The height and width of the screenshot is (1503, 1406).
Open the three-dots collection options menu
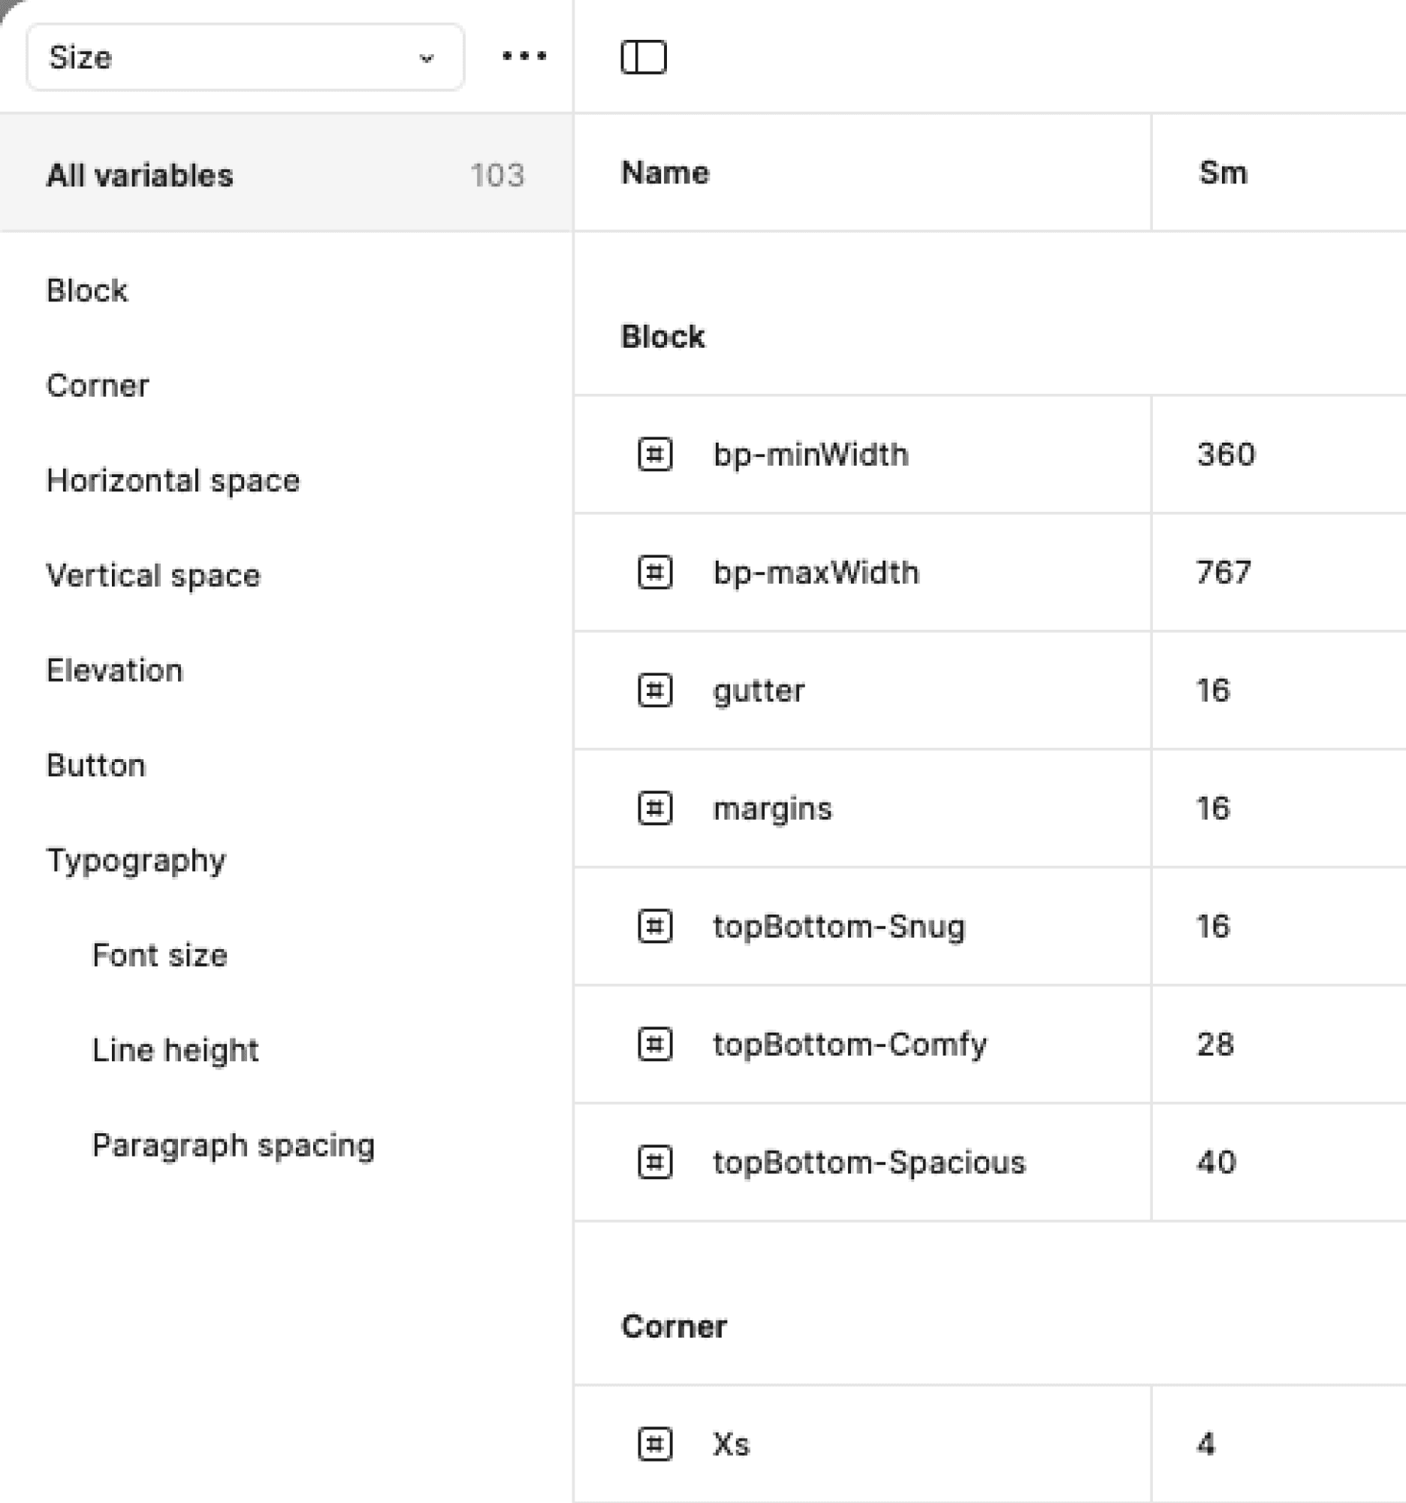coord(524,56)
